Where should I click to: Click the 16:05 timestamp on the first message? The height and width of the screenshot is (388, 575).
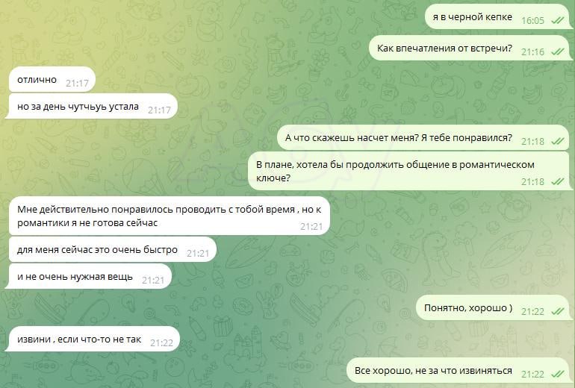click(x=533, y=20)
